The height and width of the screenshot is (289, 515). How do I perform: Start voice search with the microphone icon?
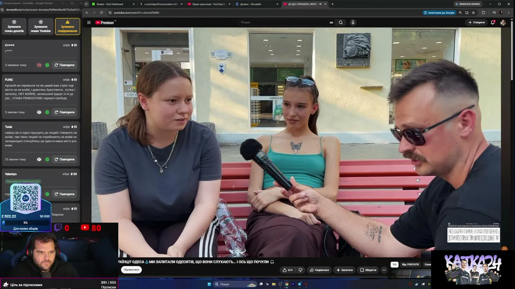click(353, 22)
